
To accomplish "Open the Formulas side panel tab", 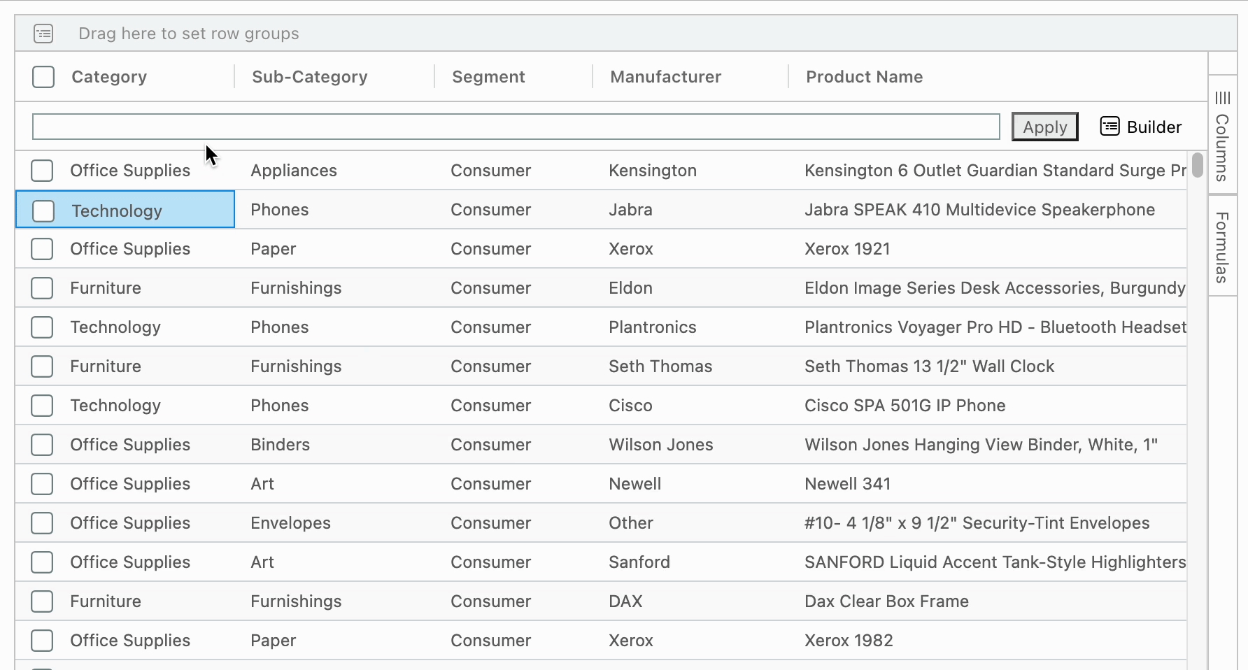I will 1222,247.
